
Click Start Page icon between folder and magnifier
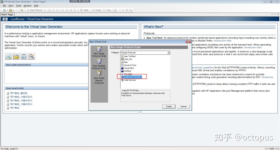(x=24, y=56)
